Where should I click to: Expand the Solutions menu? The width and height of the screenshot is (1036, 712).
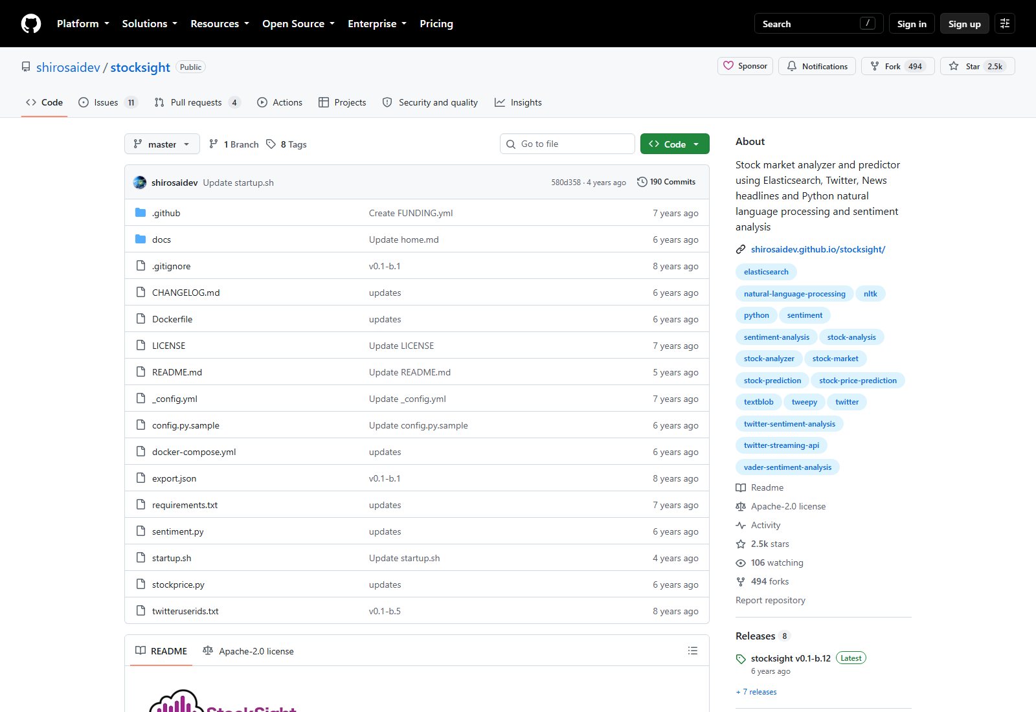(x=150, y=24)
